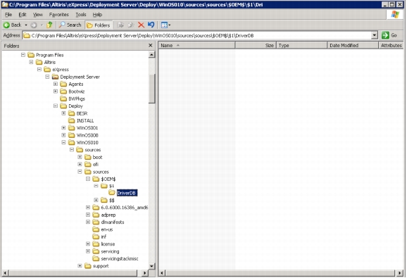Screen dimensions: 407x278
Task: Click the Windows flag logo icon
Action: [395, 15]
